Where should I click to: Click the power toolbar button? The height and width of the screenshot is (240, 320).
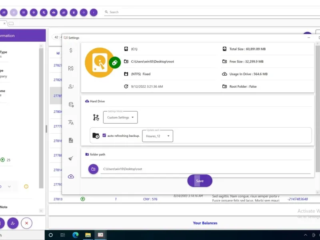[x=84, y=12]
